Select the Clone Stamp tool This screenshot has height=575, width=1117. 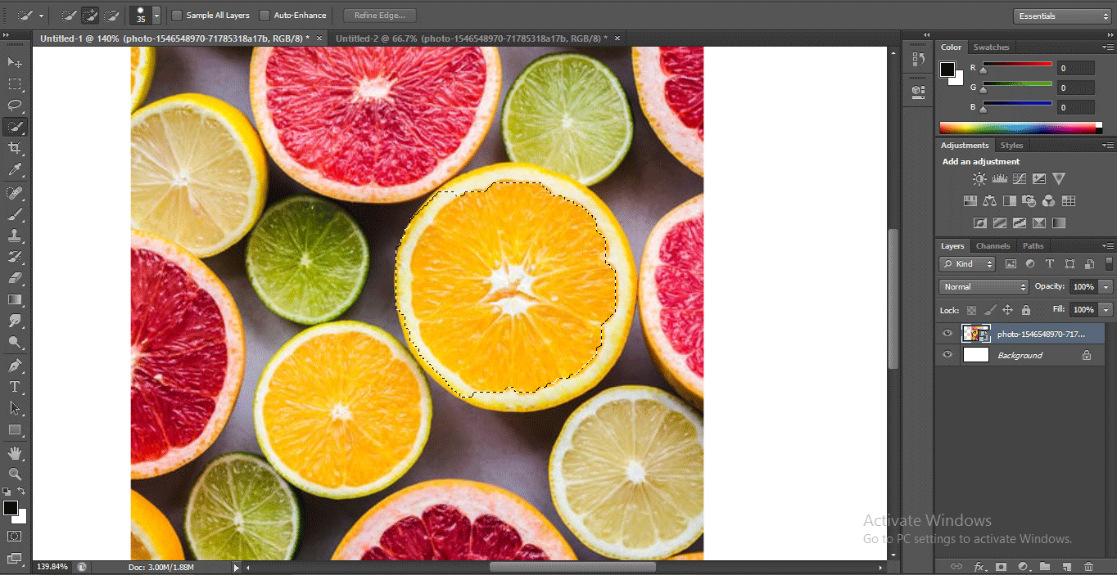pyautogui.click(x=15, y=235)
